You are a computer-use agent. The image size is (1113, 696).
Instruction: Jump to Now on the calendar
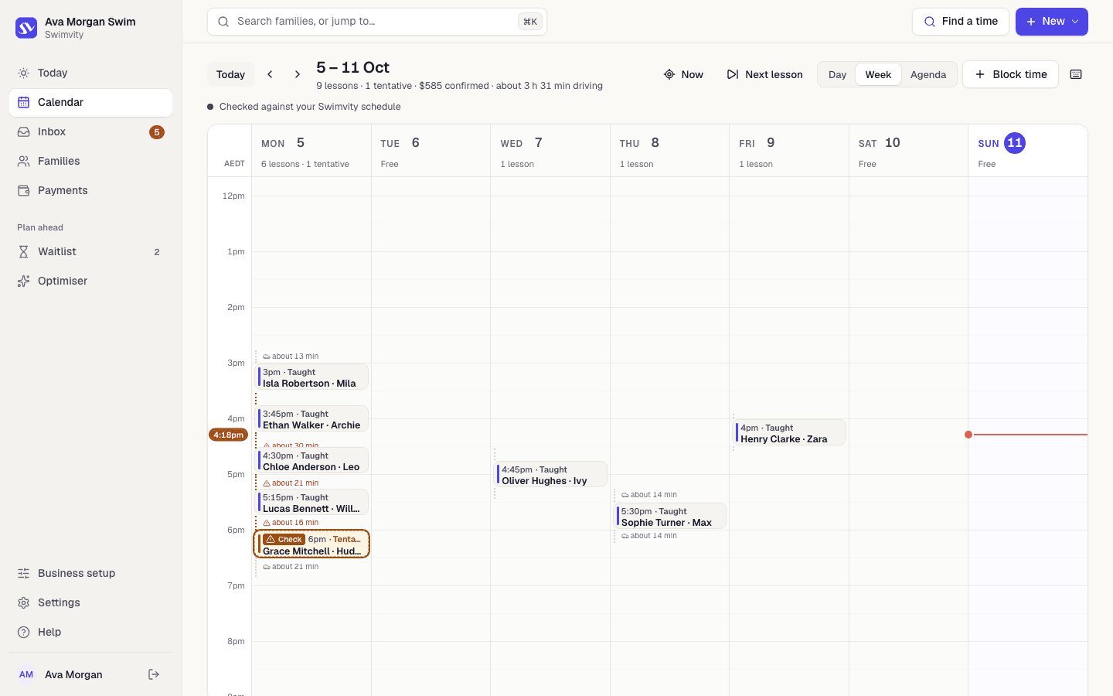pyautogui.click(x=683, y=74)
